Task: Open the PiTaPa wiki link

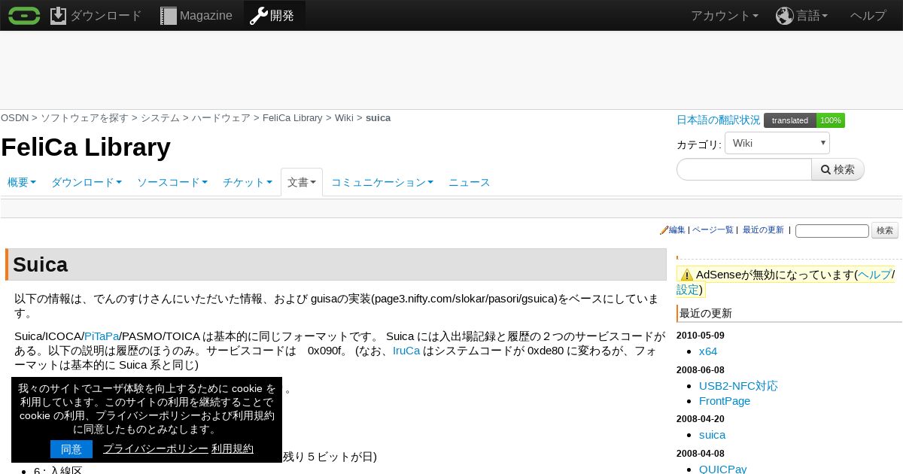Action: point(102,336)
